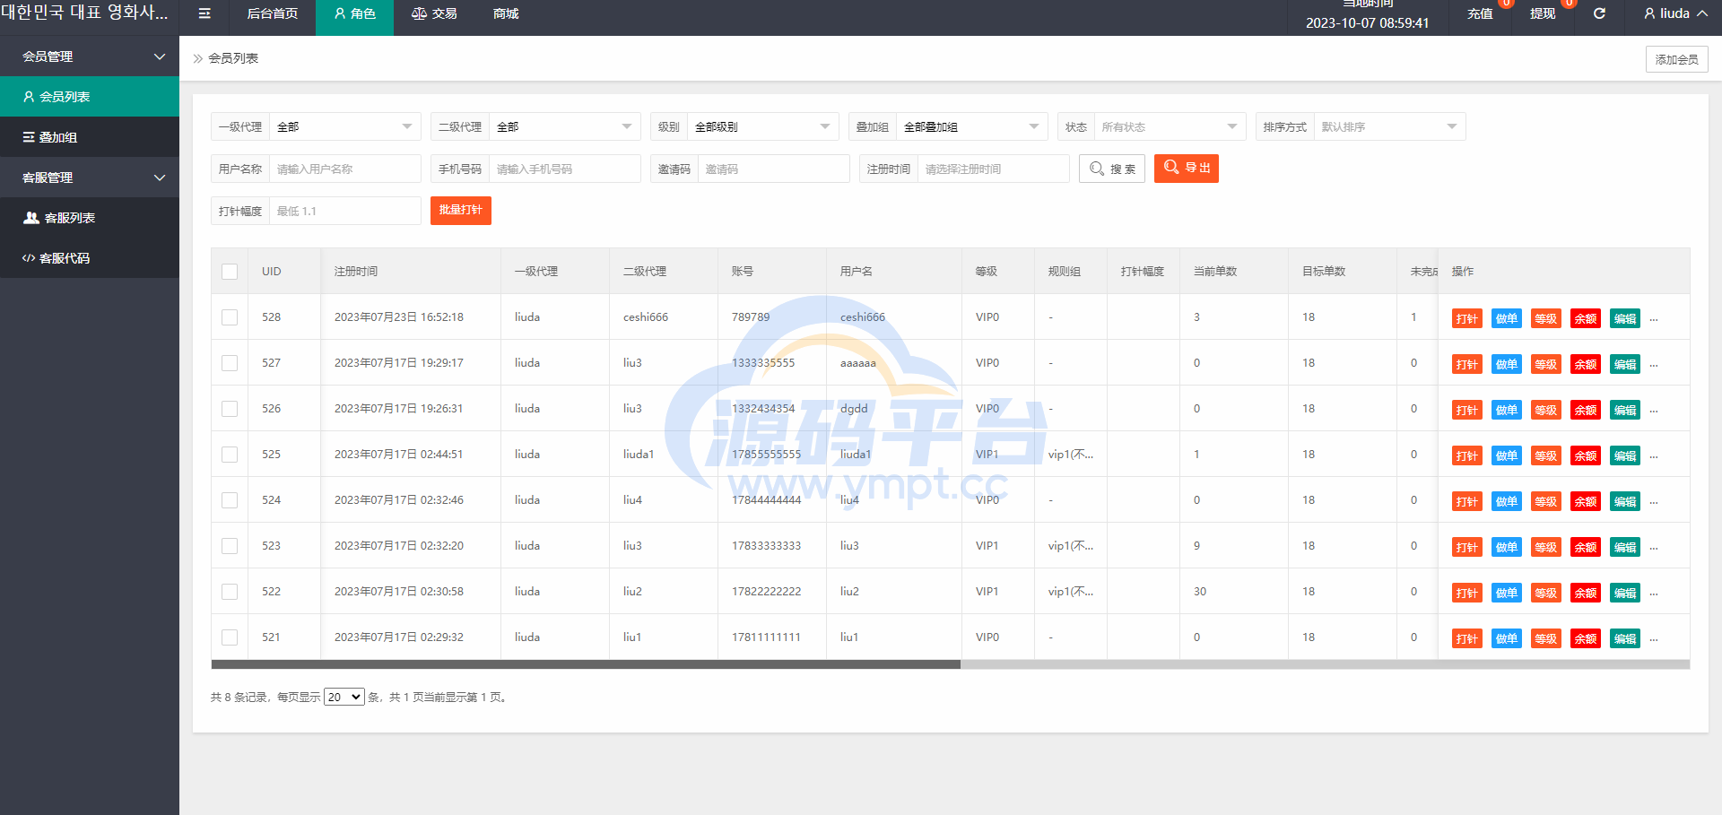
Task: Check the row checkbox for UID 523
Action: [x=230, y=546]
